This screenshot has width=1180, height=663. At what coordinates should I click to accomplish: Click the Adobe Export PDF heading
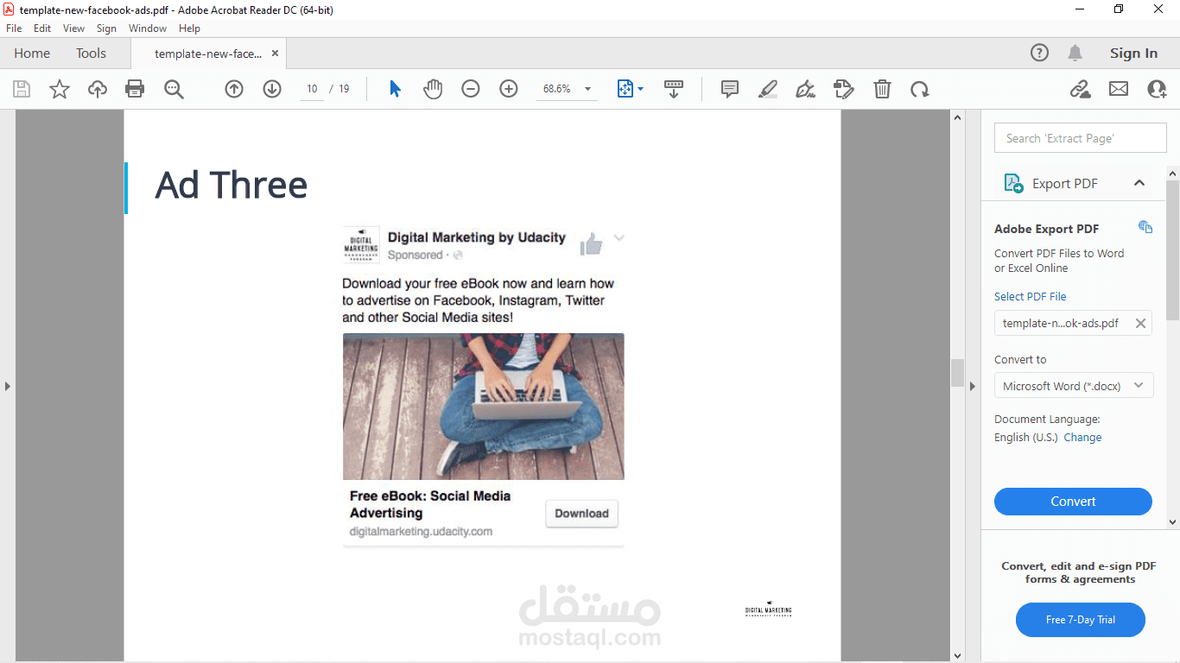(x=1046, y=229)
